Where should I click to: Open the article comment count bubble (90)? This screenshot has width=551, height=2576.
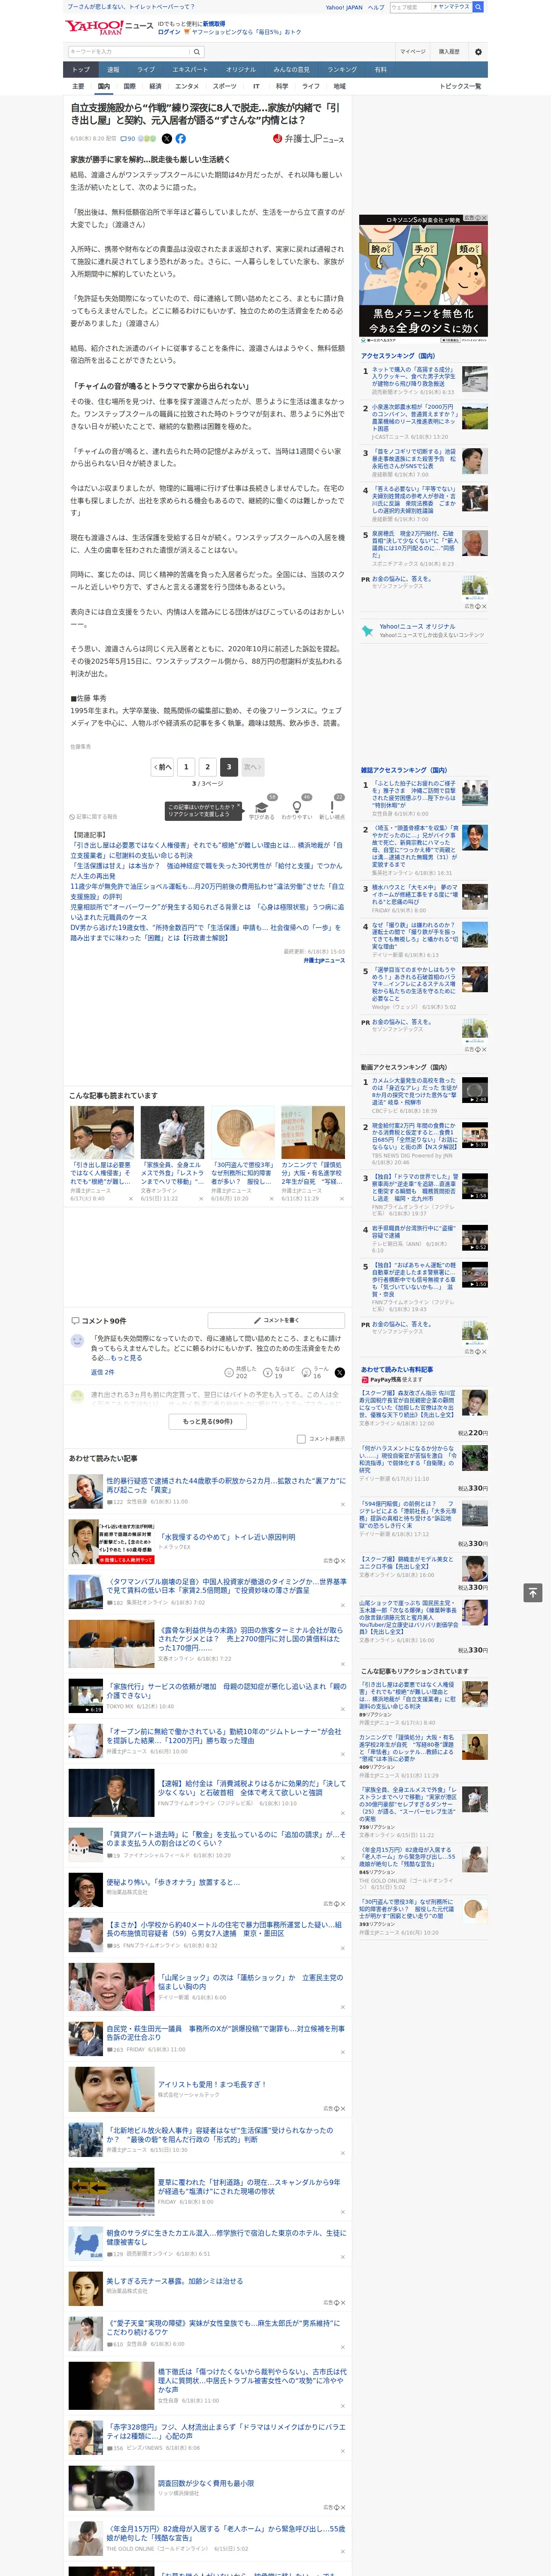[128, 139]
